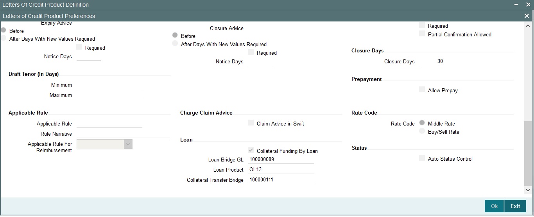The image size is (534, 217).
Task: Click the vertical scrollbar thumb
Action: (528, 153)
